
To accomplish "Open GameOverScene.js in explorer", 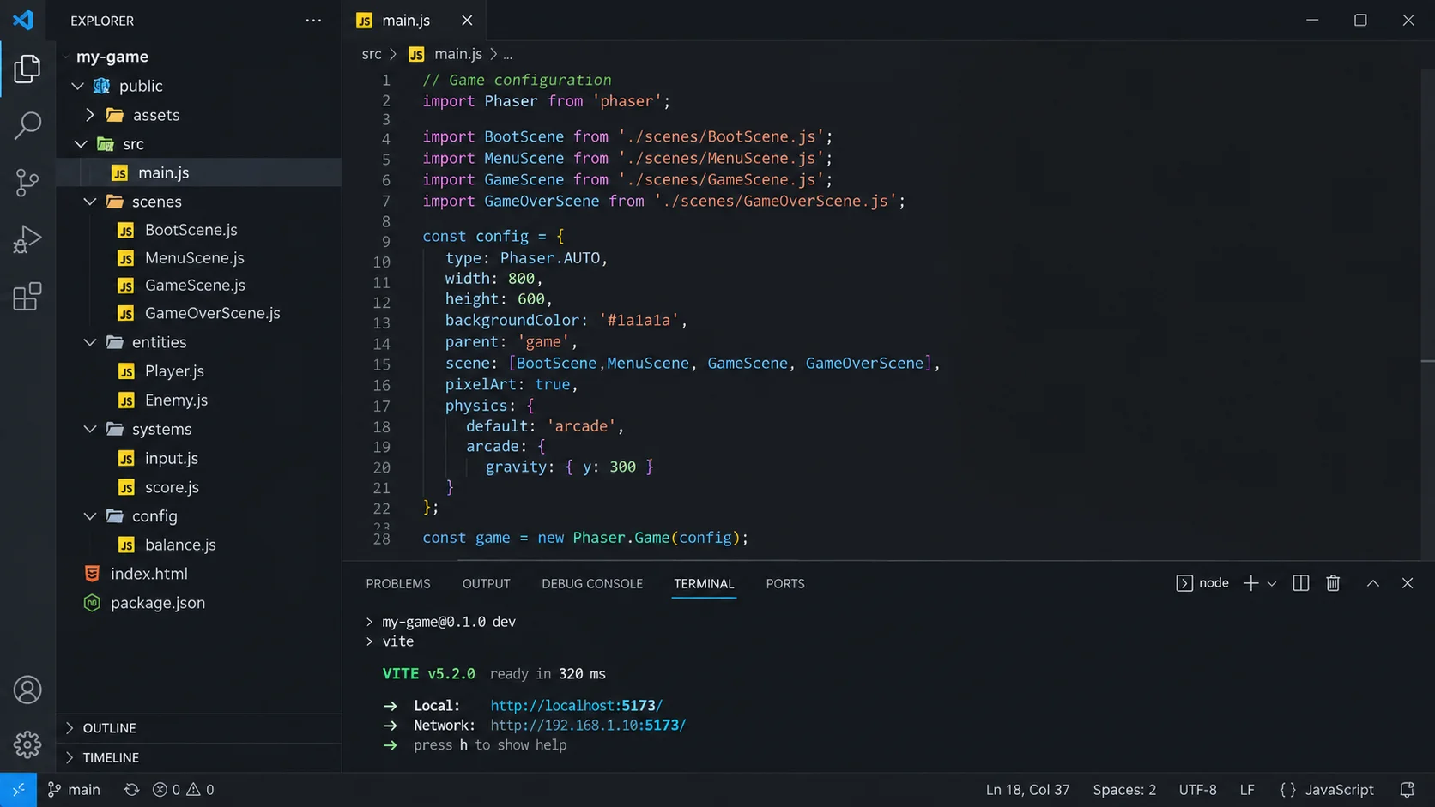I will (212, 314).
